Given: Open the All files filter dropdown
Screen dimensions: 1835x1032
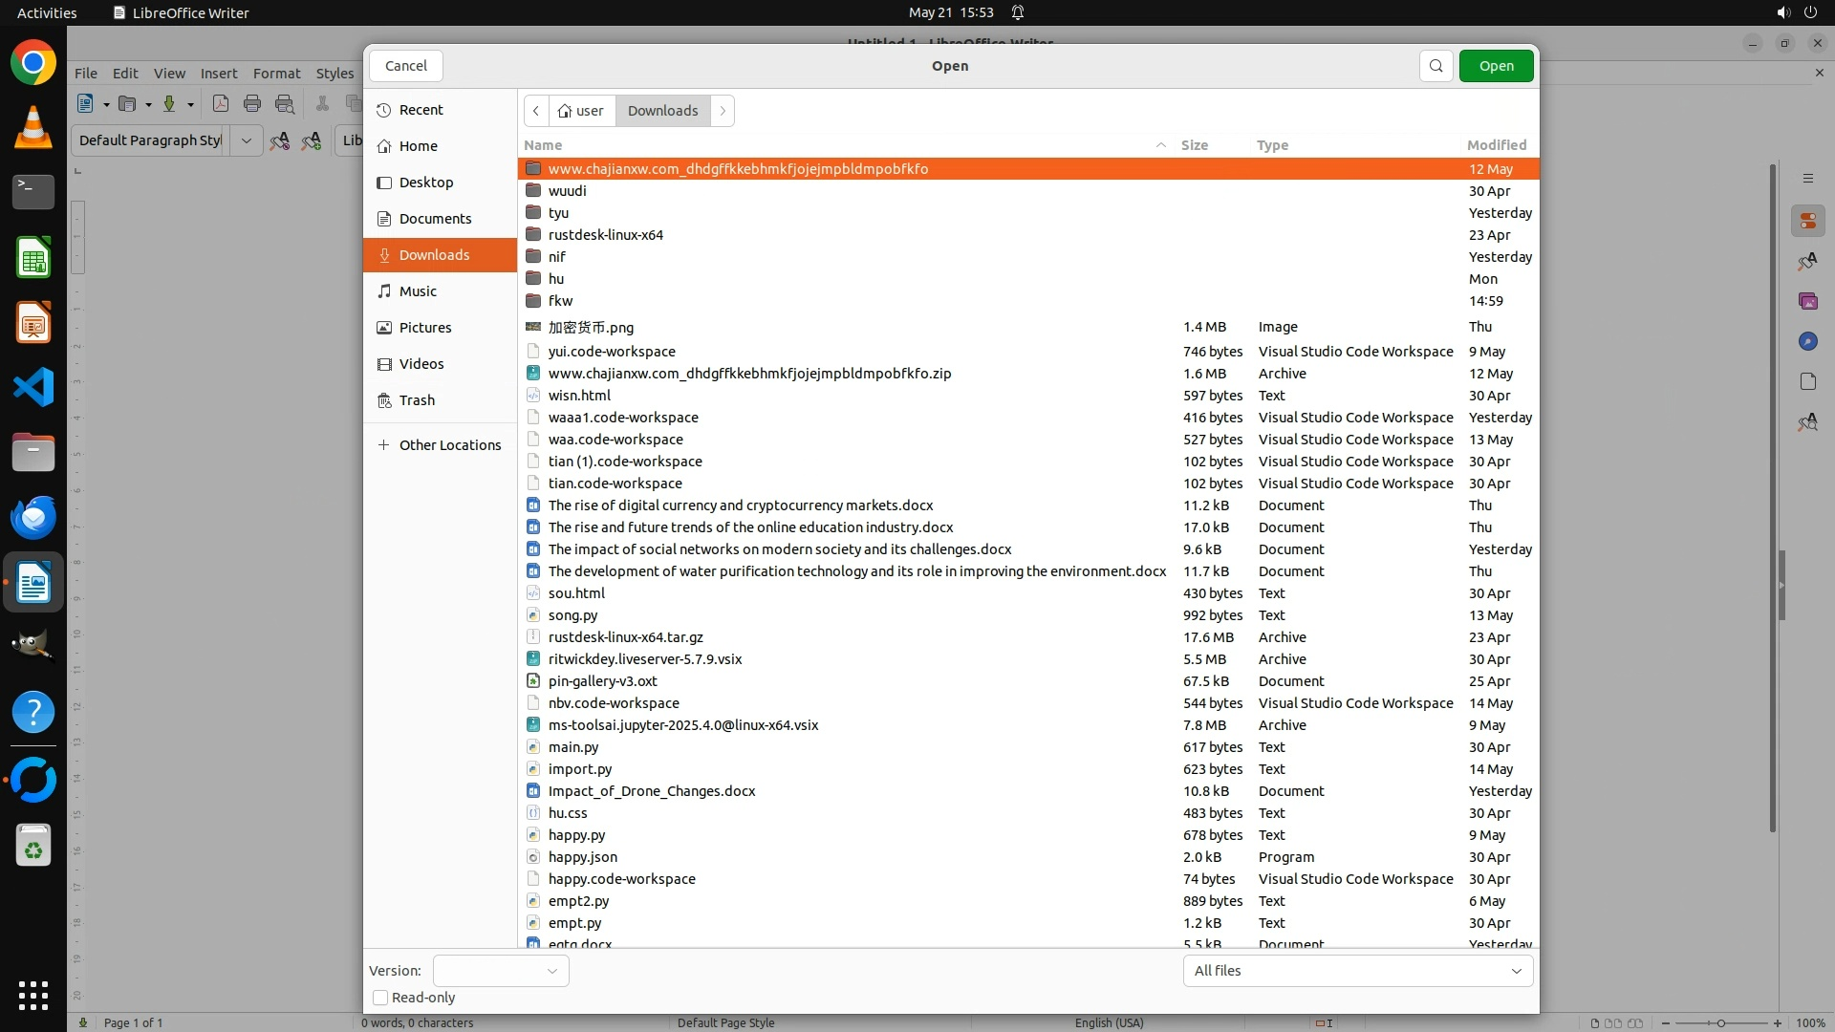Looking at the screenshot, I should click(x=1357, y=971).
